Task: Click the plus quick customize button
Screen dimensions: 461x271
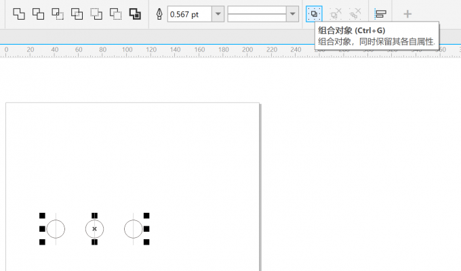Action: [407, 14]
